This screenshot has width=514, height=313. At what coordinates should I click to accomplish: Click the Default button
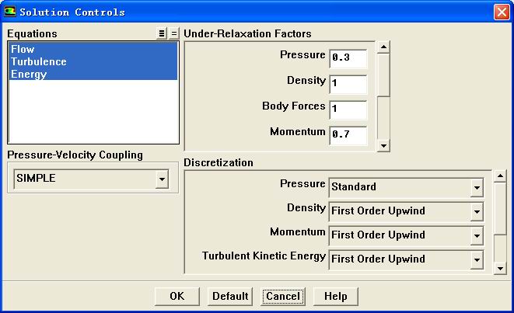[230, 296]
